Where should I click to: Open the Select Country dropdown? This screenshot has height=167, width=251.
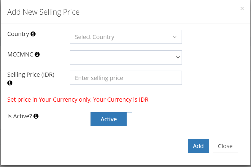point(125,37)
